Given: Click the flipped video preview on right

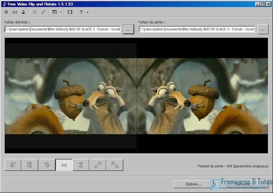Looking at the screenshot, I should (x=203, y=96).
